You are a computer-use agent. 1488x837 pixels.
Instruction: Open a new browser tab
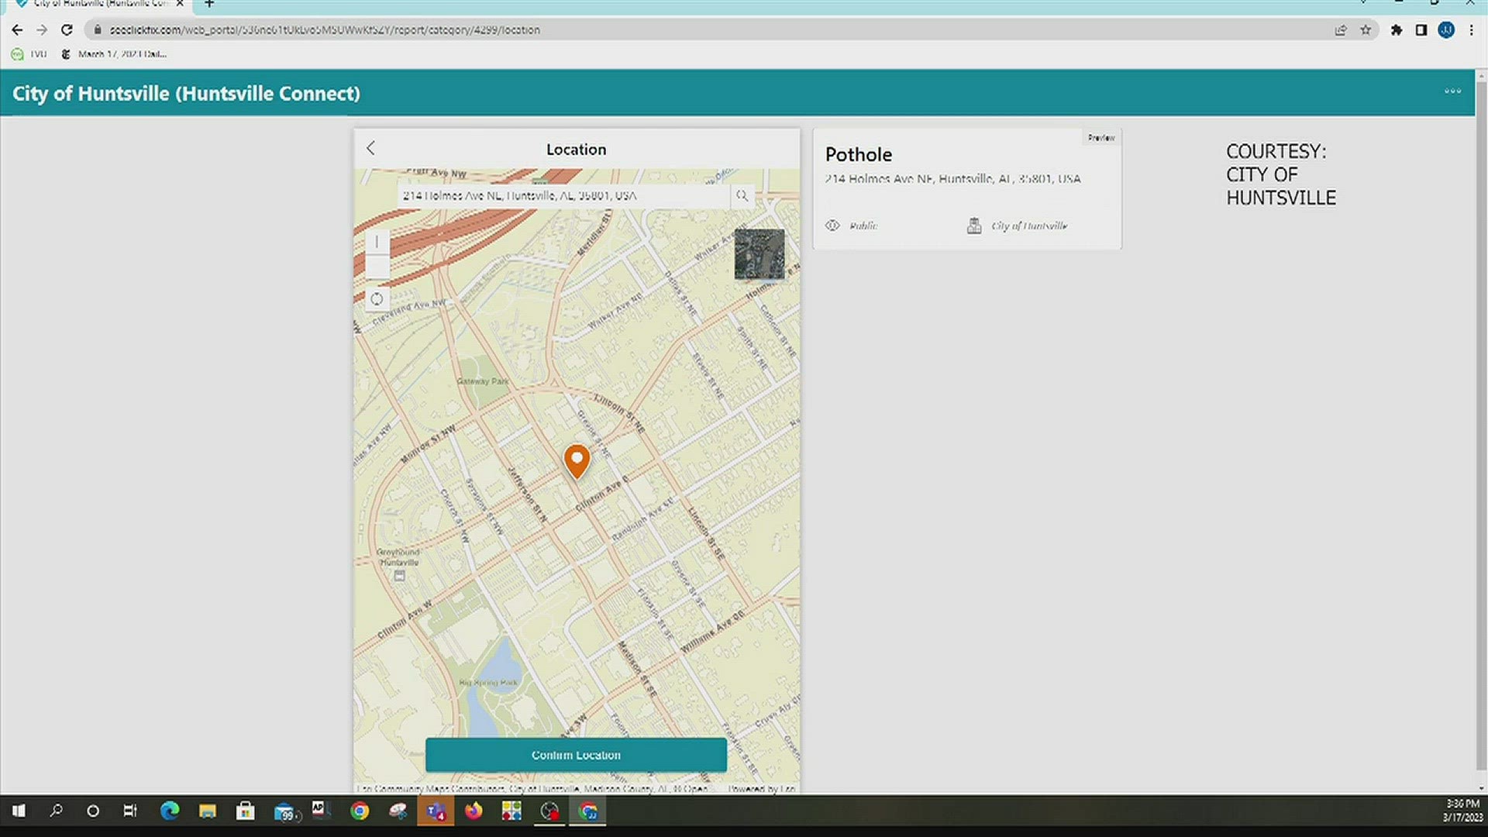click(209, 4)
